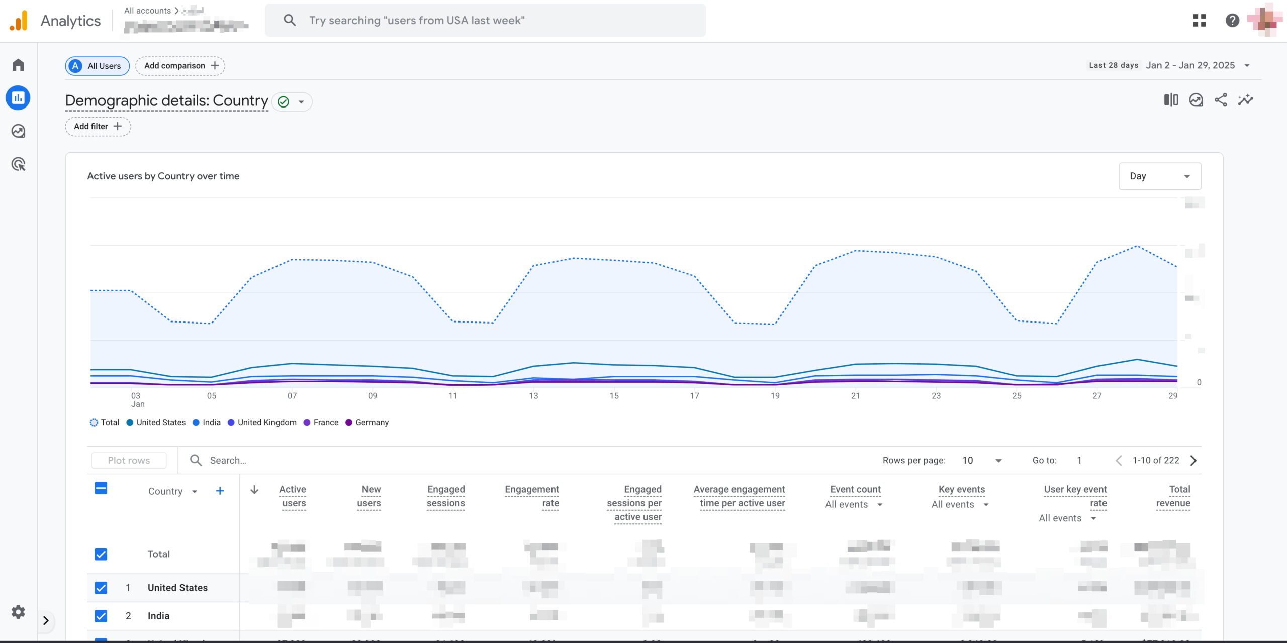Open the Rows per page dropdown
The height and width of the screenshot is (643, 1287).
click(982, 460)
